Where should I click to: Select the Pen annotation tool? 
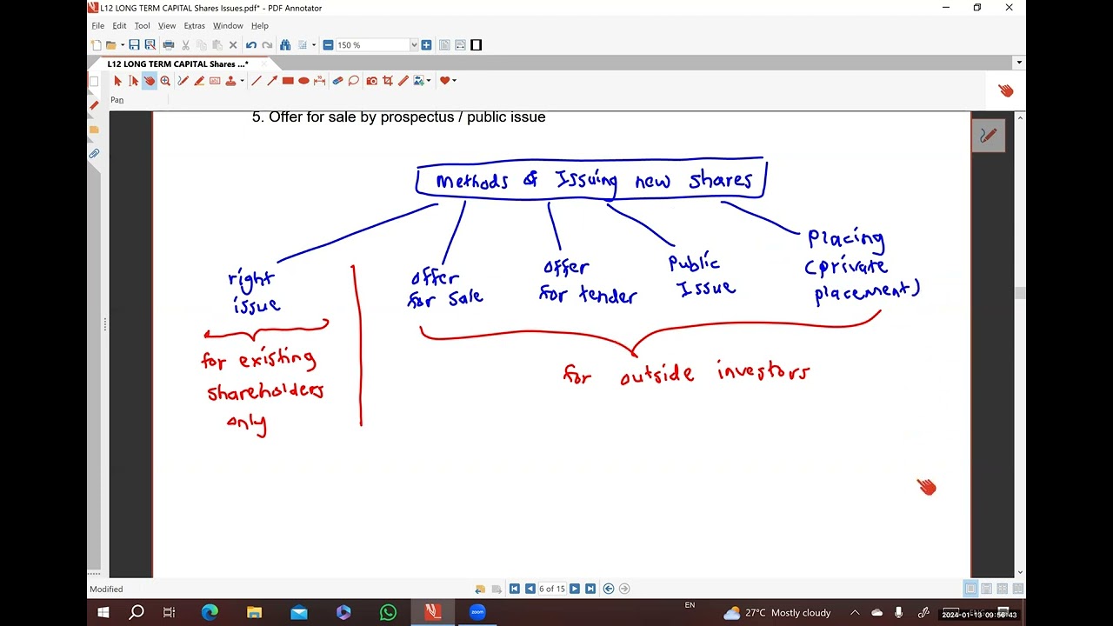point(183,81)
